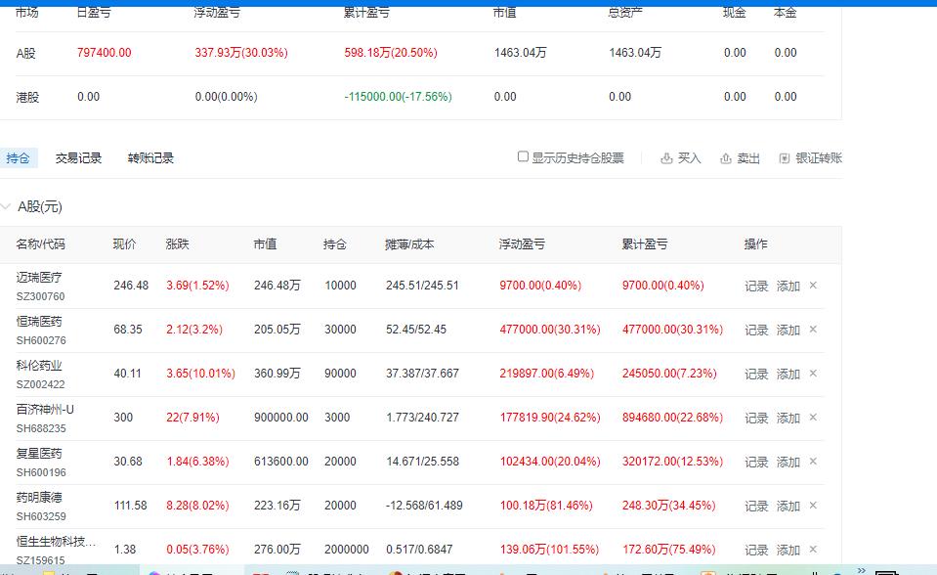Click 添加 for 恒瑞医药
Viewport: 937px width, 575px height.
point(788,330)
